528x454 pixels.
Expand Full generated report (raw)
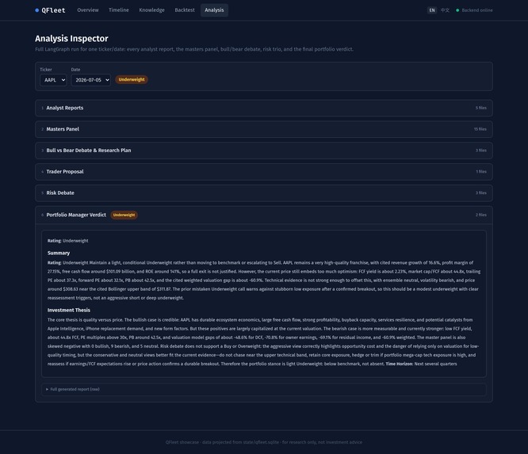pos(264,389)
